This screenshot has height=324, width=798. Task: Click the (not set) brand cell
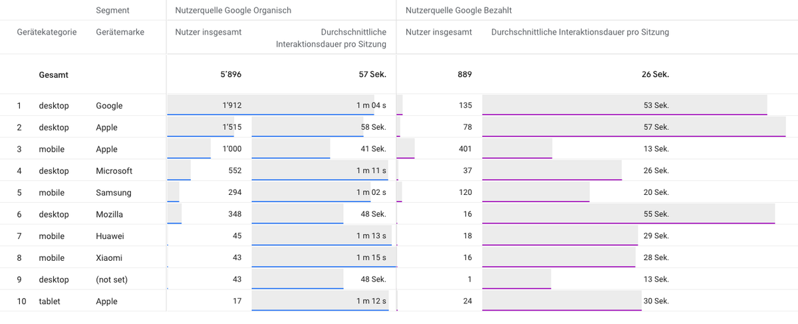coord(112,279)
